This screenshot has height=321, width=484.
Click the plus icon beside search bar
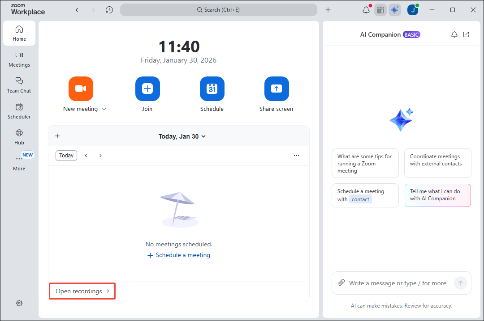328,10
